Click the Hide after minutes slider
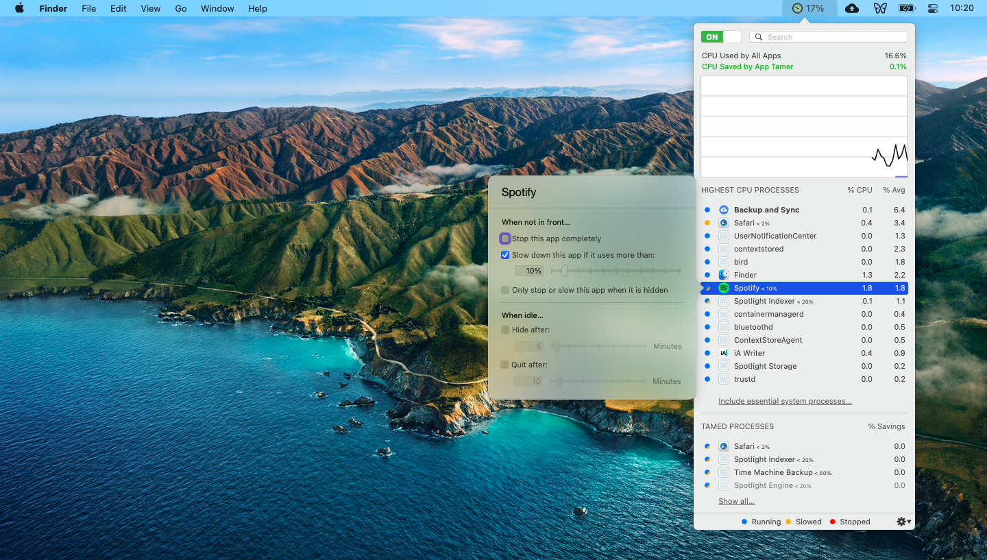This screenshot has width=987, height=560. pyautogui.click(x=598, y=346)
